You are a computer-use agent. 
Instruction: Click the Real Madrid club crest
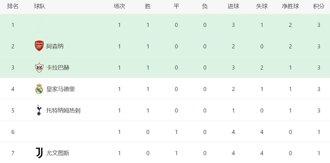[x=39, y=89]
